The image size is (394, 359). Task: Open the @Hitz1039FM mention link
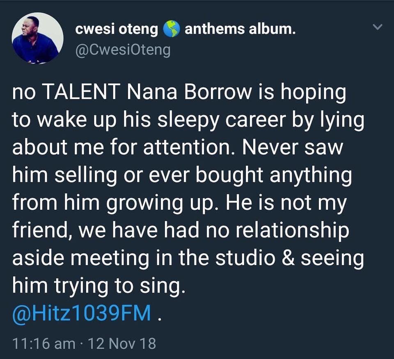tap(82, 314)
